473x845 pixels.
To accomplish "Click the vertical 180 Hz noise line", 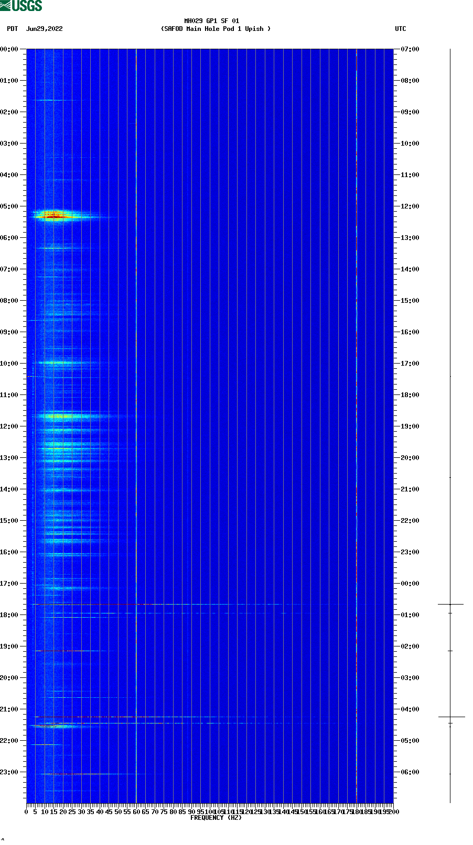I will click(357, 426).
